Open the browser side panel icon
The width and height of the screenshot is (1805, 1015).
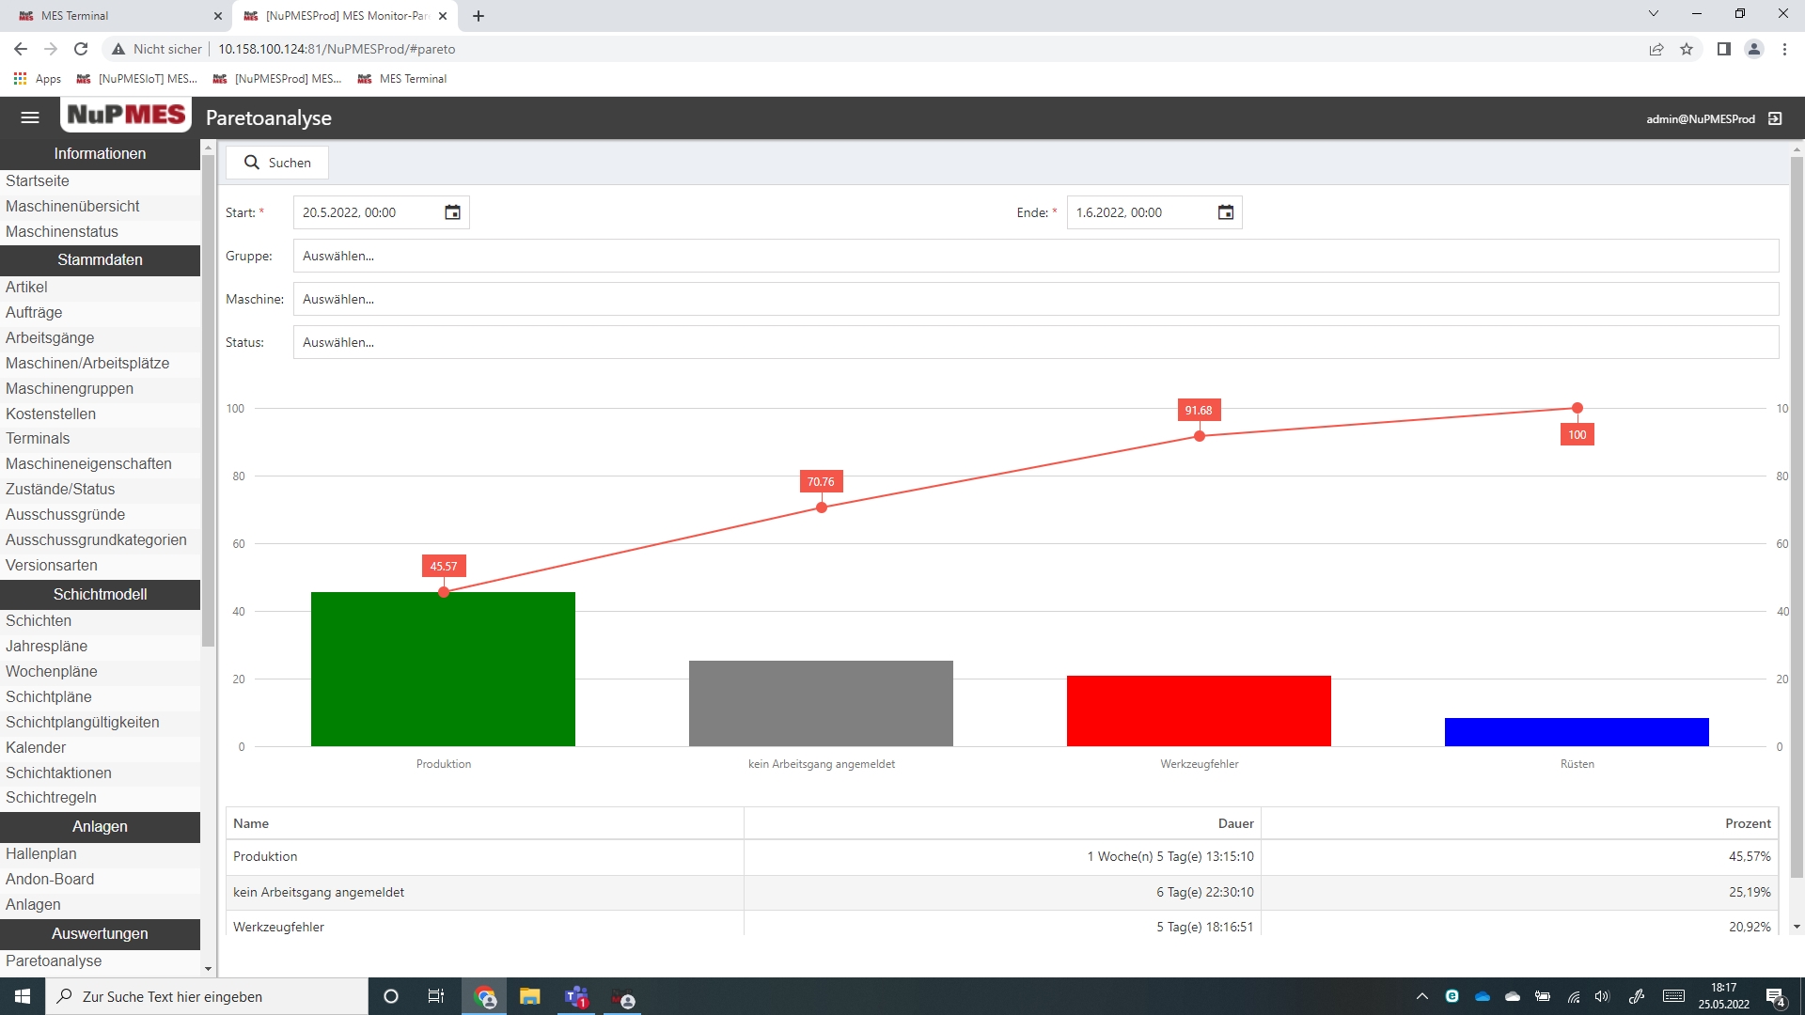pyautogui.click(x=1723, y=49)
